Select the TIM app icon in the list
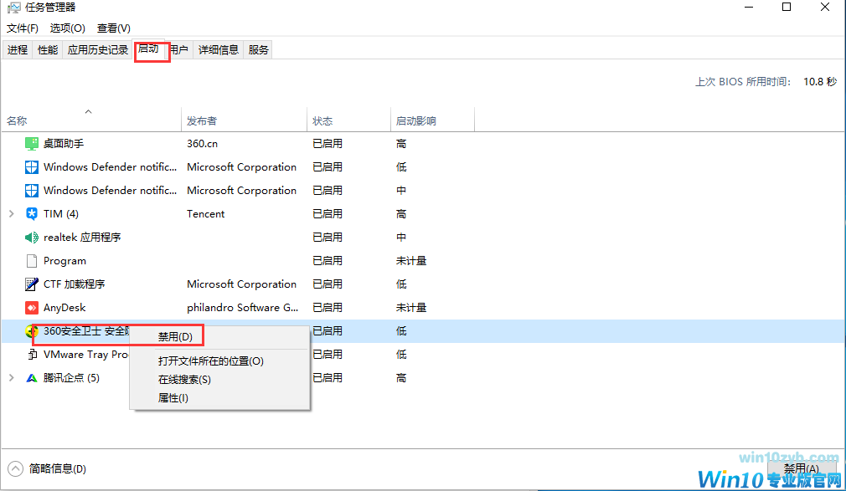Screen dimensions: 846x491 tap(30, 213)
